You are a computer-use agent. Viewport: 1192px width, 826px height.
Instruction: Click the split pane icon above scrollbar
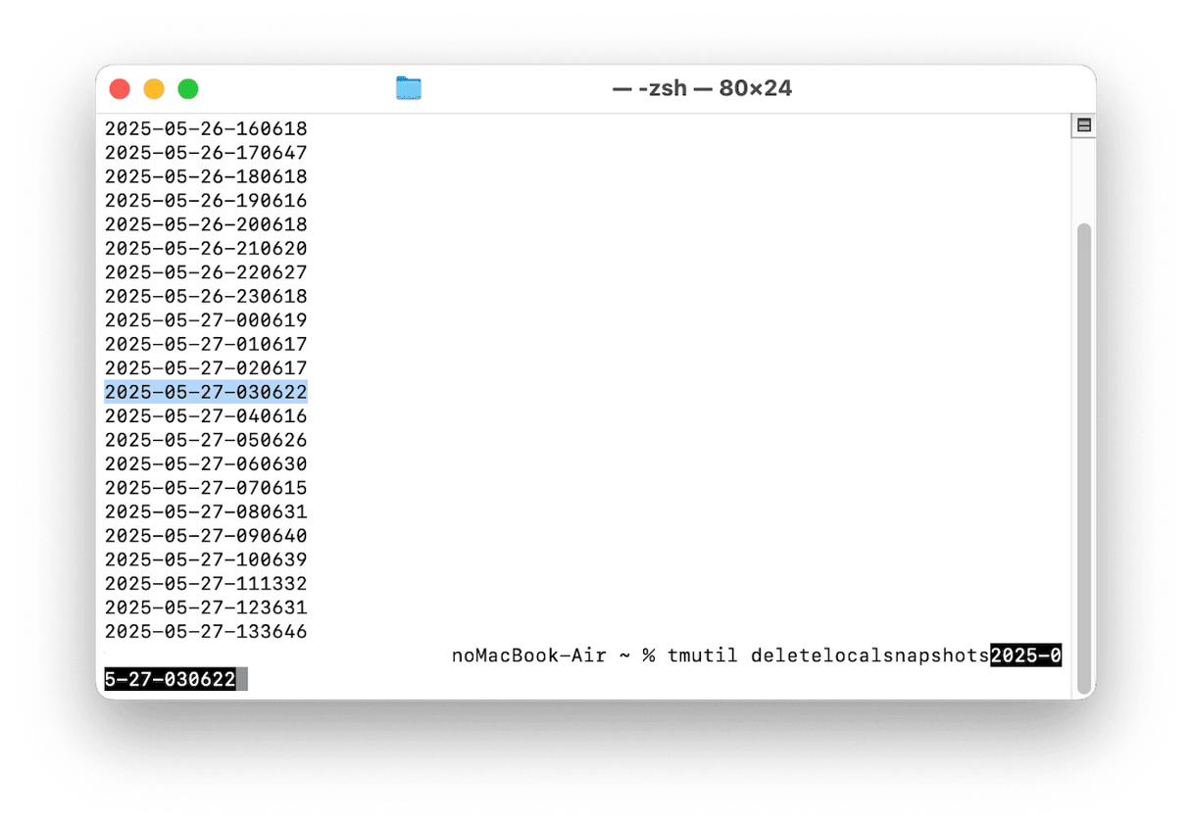(1084, 125)
